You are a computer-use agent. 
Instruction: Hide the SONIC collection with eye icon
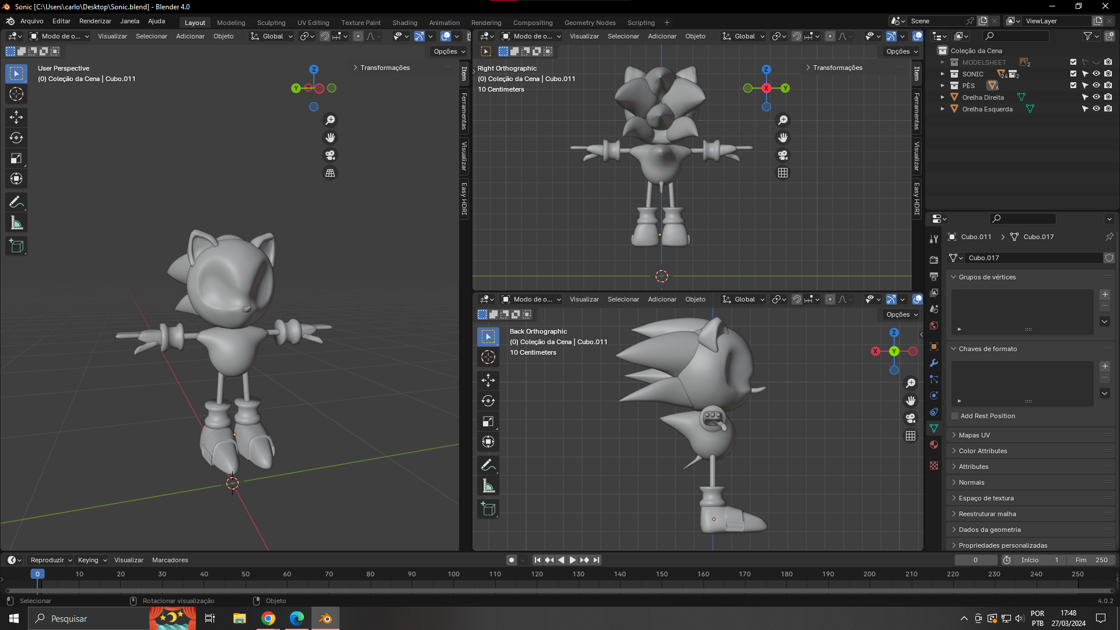[x=1096, y=74]
